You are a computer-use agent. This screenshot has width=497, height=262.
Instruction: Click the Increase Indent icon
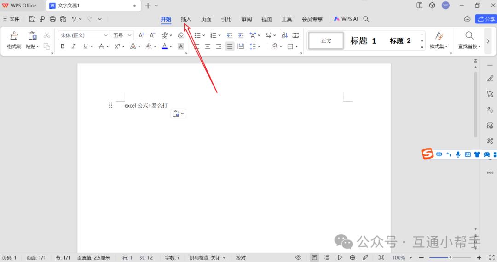[241, 35]
